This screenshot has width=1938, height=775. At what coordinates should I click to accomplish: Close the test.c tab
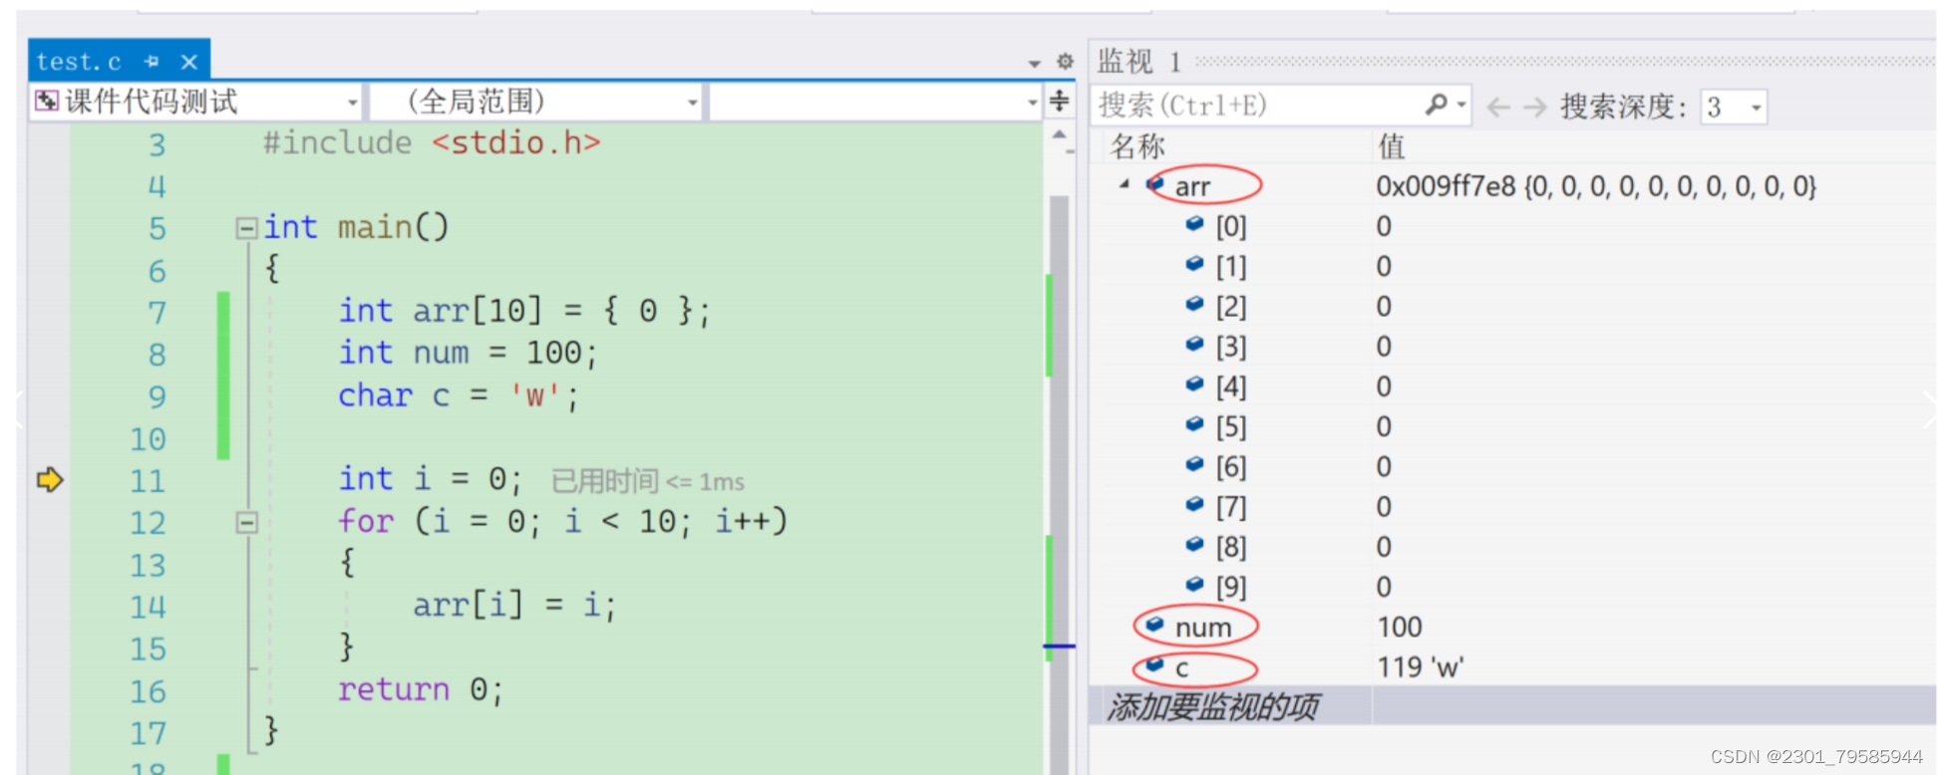(188, 62)
